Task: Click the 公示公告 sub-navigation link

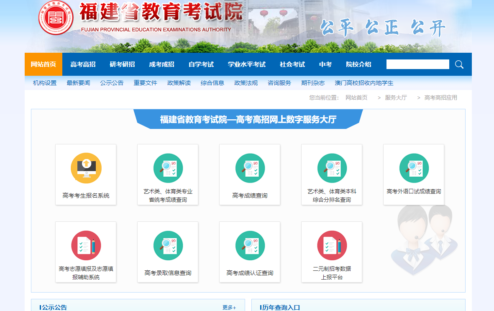Action: tap(112, 83)
